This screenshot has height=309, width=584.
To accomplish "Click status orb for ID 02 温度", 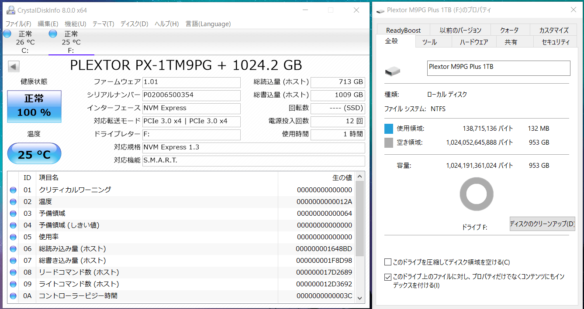I will [13, 202].
